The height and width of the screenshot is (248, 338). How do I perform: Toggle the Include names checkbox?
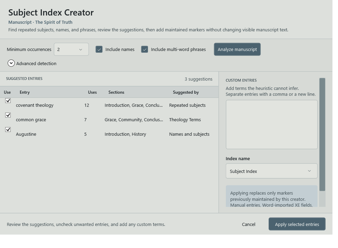click(x=99, y=49)
